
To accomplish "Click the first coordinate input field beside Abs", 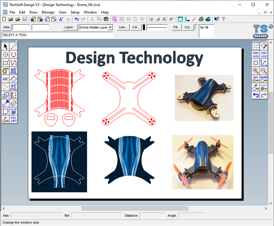I will point(21,27).
